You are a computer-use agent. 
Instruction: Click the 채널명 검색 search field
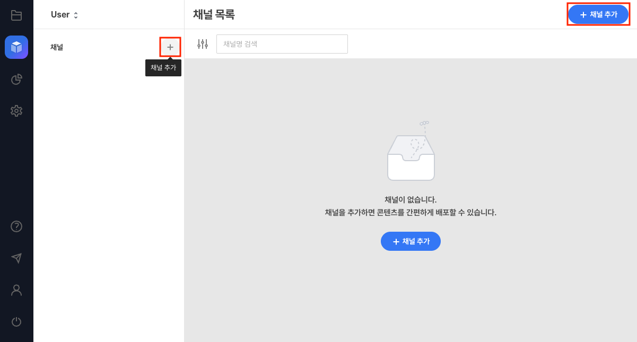click(x=282, y=44)
